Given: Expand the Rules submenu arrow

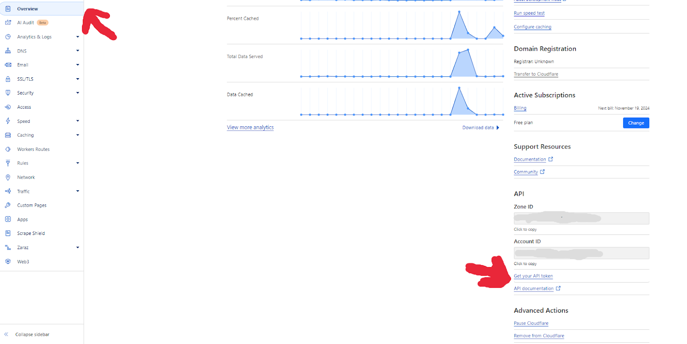Looking at the screenshot, I should coord(78,163).
